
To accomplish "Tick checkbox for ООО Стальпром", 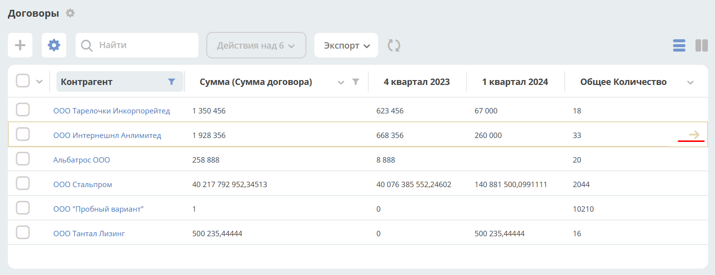I will [x=23, y=183].
